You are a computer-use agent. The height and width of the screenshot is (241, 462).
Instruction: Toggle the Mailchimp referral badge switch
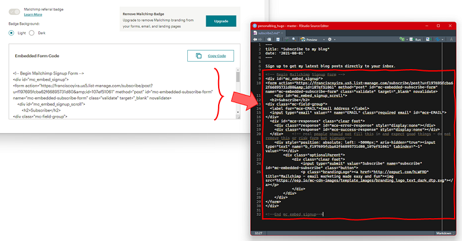click(x=14, y=12)
